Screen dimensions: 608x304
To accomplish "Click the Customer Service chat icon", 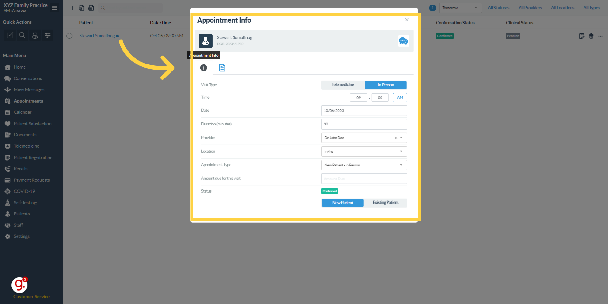I will tap(19, 285).
